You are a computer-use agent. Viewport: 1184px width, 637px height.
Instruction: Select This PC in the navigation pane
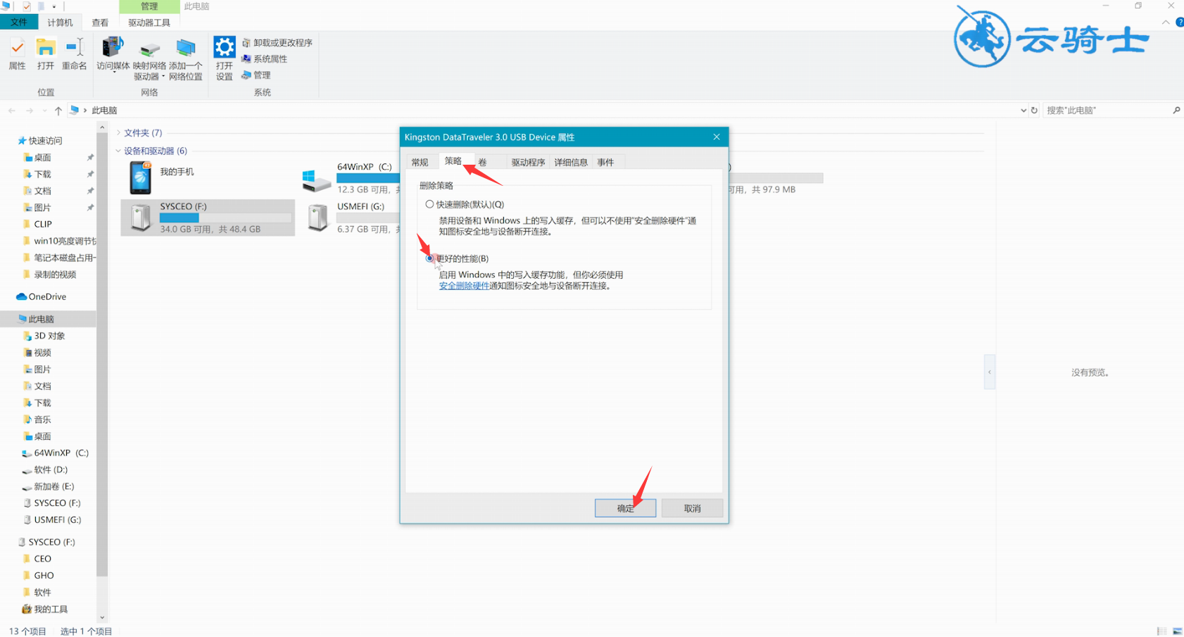click(x=41, y=320)
